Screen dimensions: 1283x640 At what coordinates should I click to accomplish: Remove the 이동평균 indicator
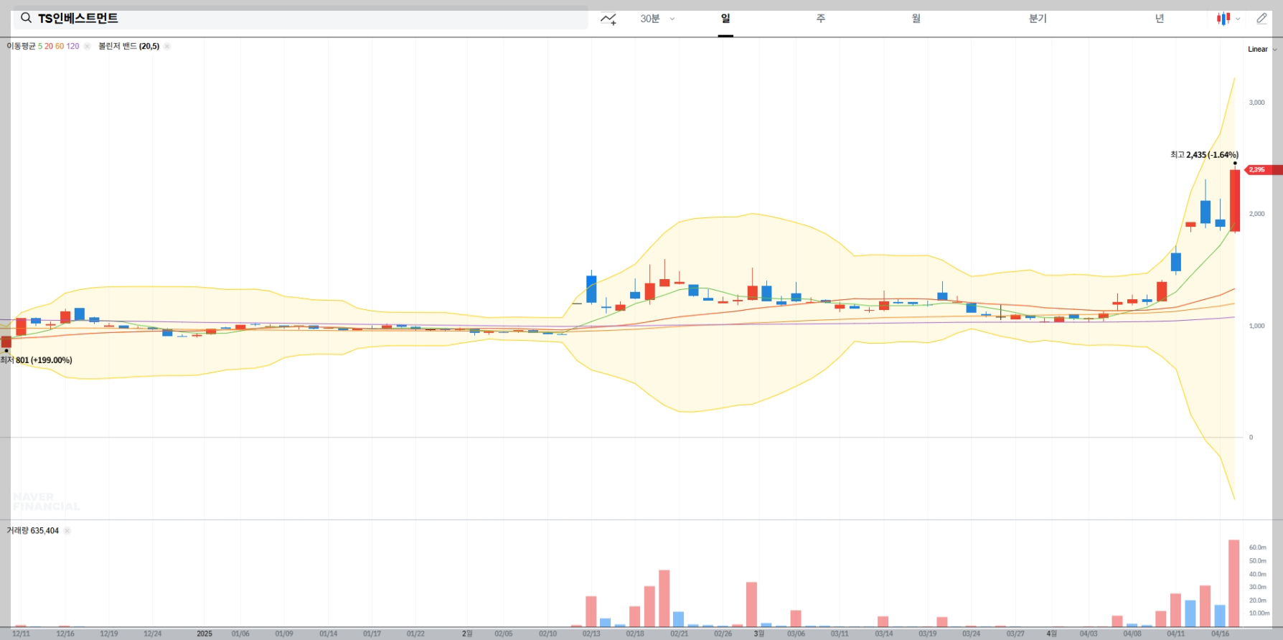point(87,46)
